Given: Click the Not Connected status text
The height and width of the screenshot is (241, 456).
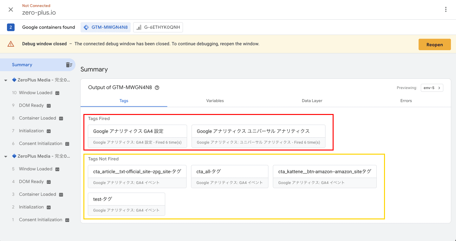Looking at the screenshot, I should coord(36,5).
